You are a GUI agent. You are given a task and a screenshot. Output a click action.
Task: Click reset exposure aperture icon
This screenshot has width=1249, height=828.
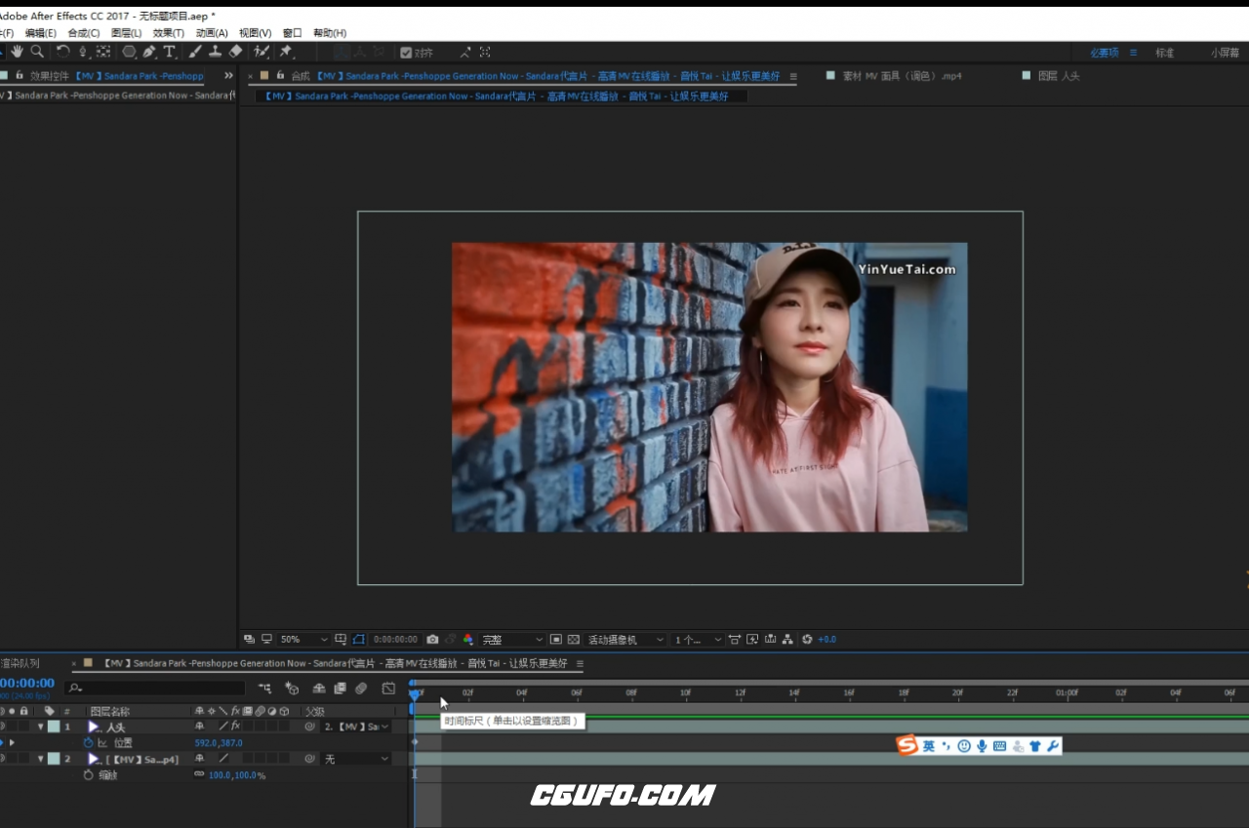pyautogui.click(x=807, y=640)
